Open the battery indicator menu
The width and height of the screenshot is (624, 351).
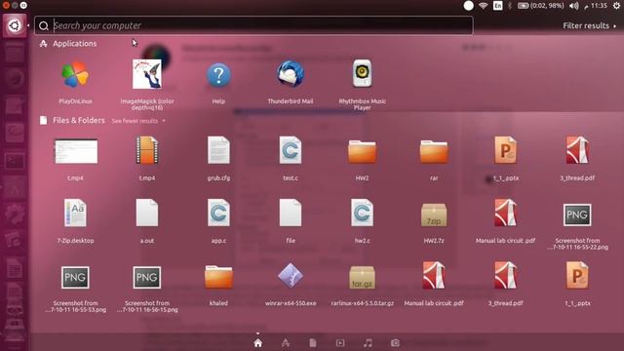point(540,6)
